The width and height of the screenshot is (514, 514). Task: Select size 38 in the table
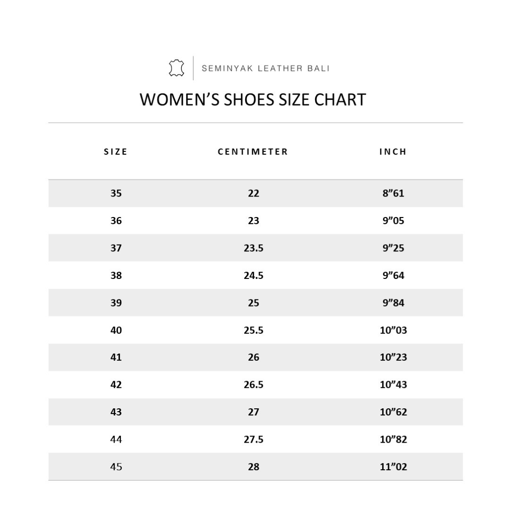click(116, 276)
